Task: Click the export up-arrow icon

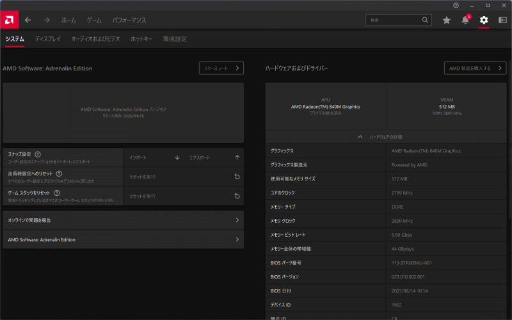Action: tap(237, 157)
